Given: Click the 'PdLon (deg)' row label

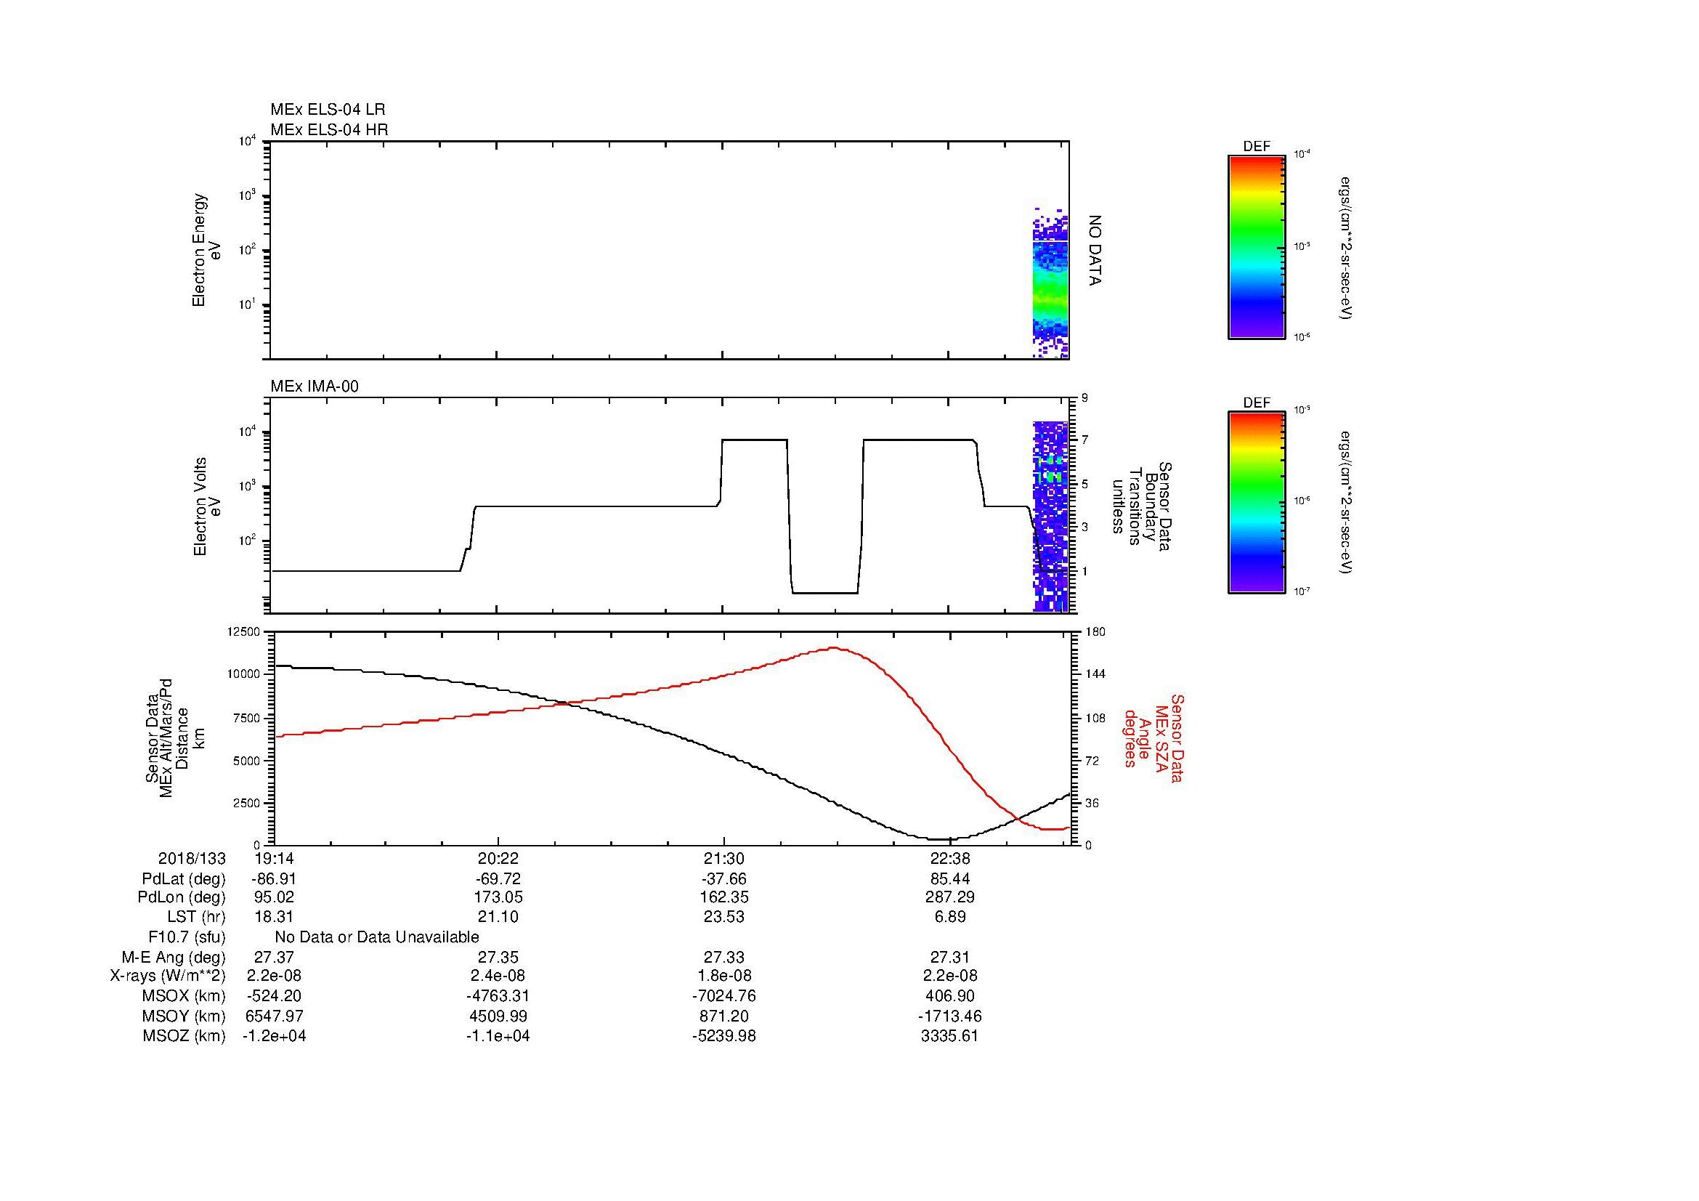Looking at the screenshot, I should (182, 897).
